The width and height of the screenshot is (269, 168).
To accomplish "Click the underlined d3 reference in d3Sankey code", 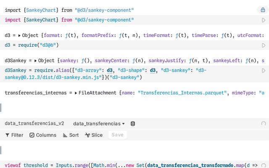I will [110, 71].
